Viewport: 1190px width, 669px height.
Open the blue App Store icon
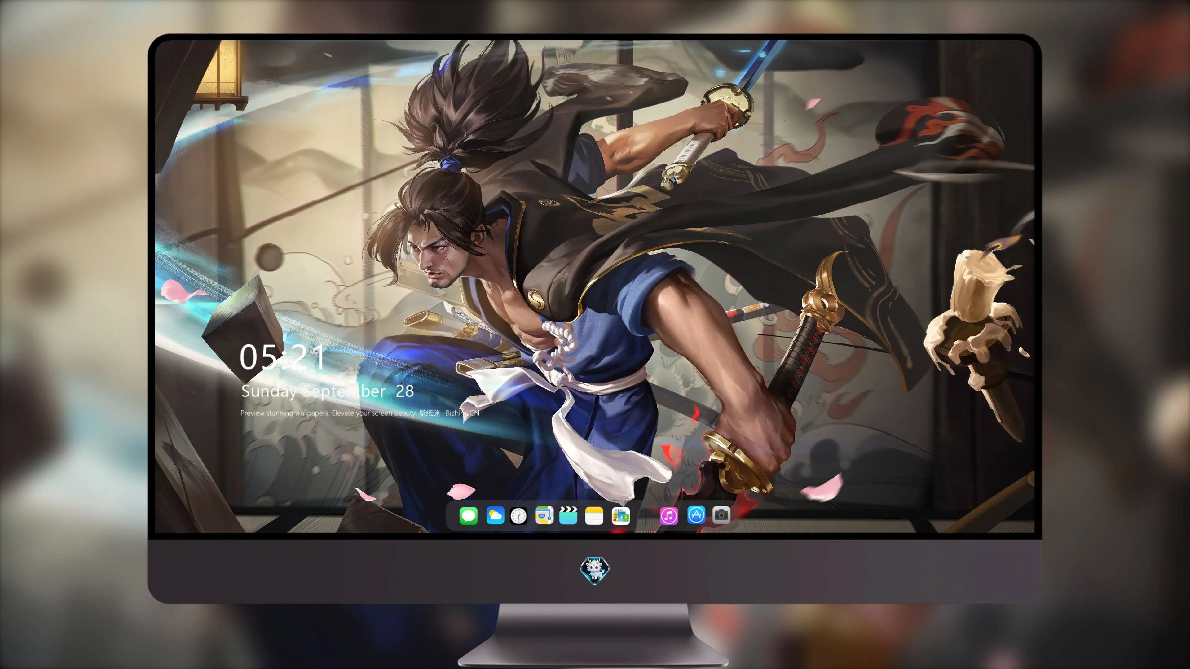tap(696, 515)
